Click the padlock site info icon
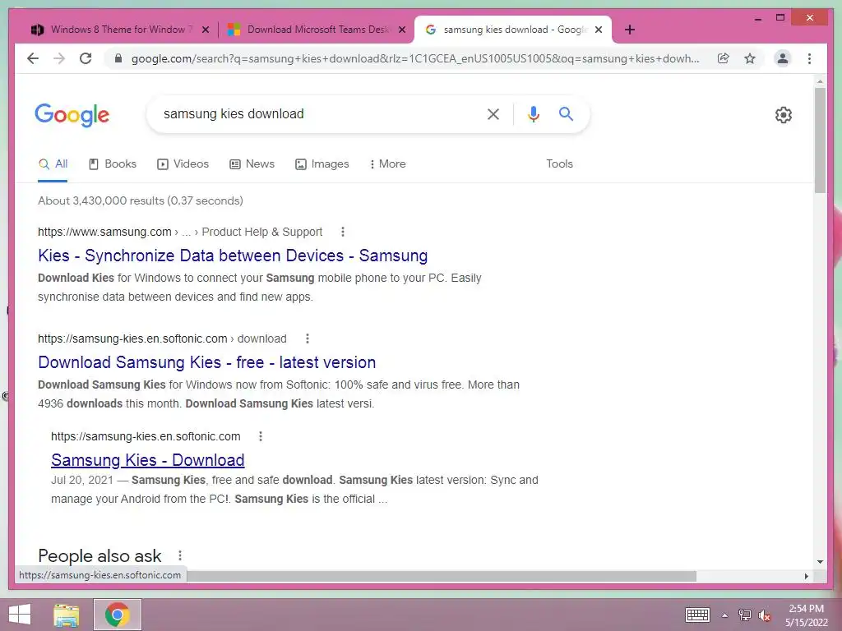The height and width of the screenshot is (631, 842). click(x=118, y=58)
